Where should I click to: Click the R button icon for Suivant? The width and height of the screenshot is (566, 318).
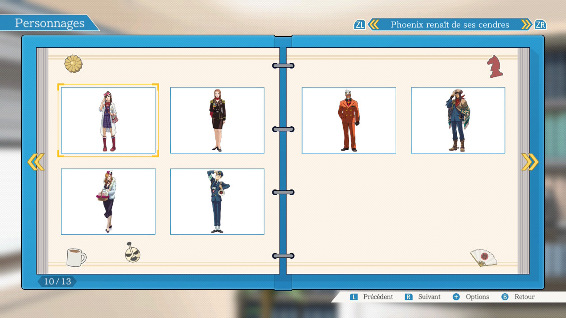tap(409, 297)
